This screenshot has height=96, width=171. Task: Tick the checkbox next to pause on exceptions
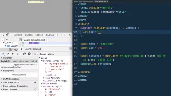click(35, 54)
